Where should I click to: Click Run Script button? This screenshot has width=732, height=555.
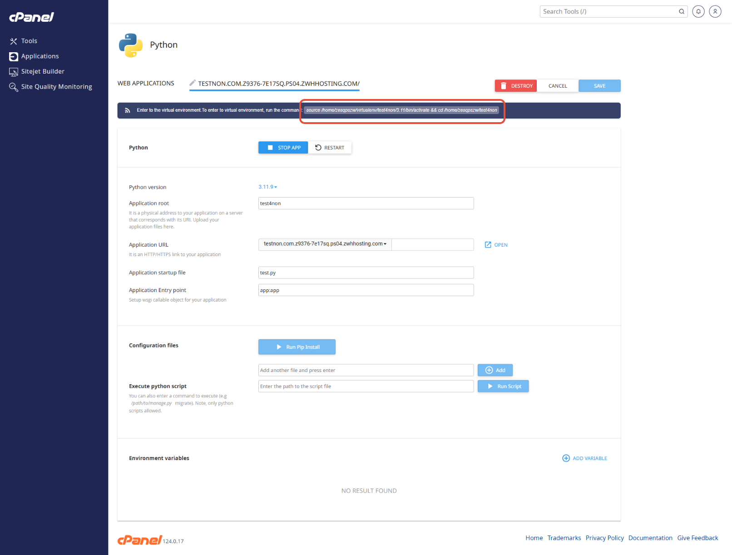coord(503,387)
